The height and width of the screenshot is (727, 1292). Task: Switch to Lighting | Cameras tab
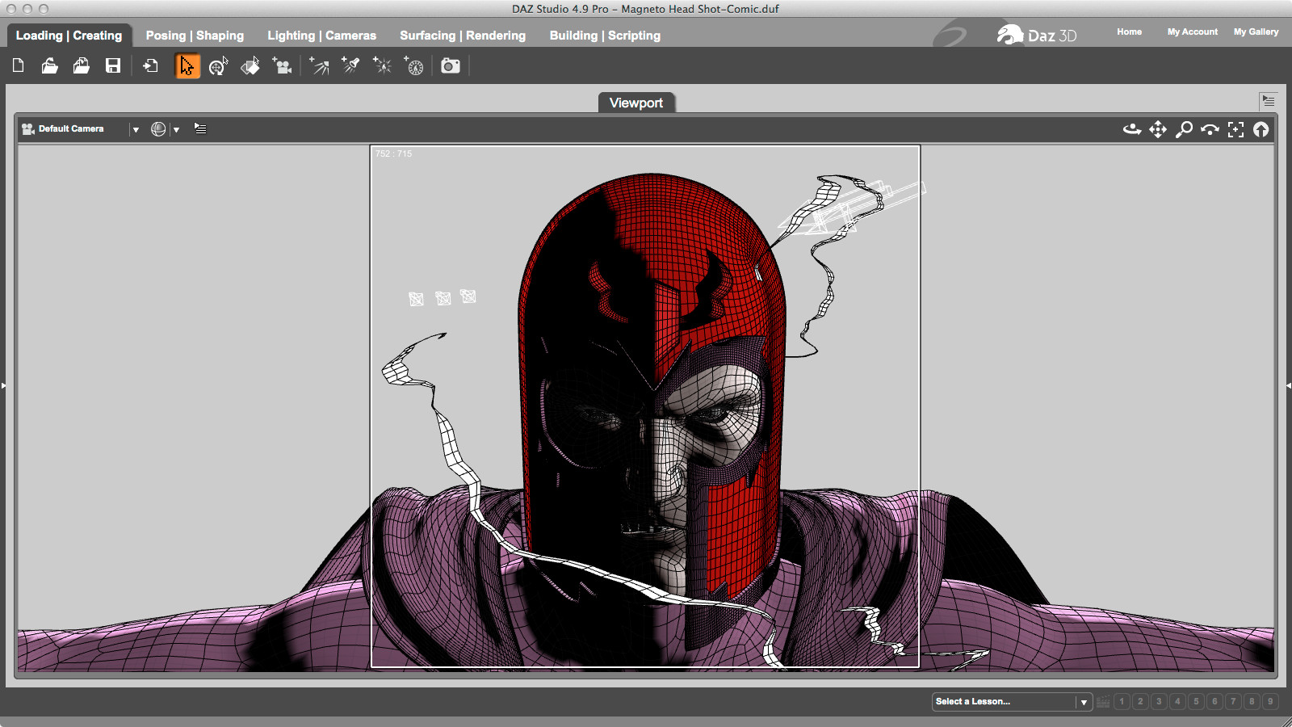click(x=322, y=36)
